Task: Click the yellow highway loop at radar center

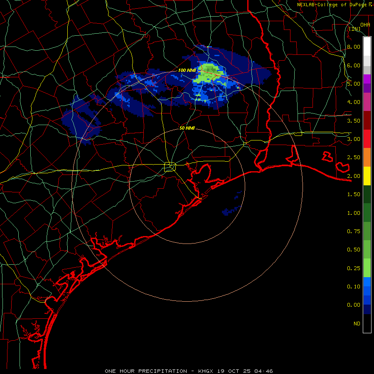Action: [x=170, y=167]
